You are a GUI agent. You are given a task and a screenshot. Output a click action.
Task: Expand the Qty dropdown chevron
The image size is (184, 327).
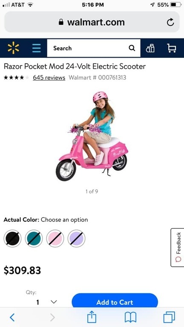pos(54,302)
